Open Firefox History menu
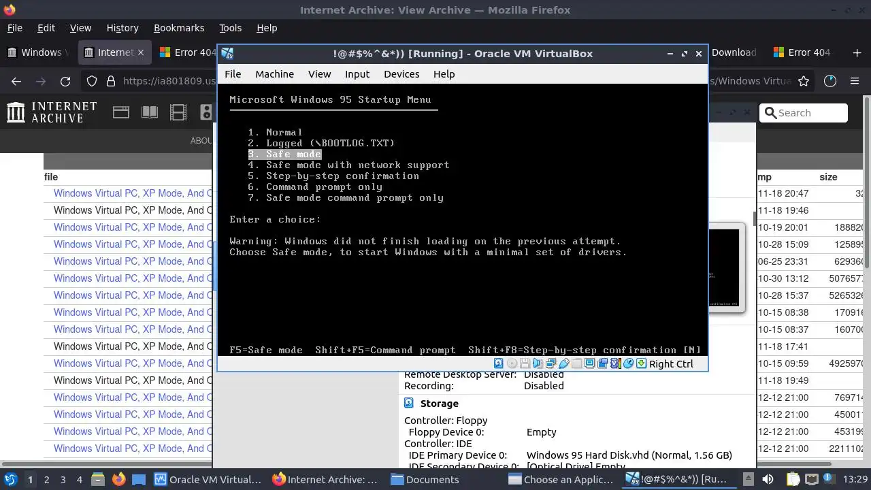The image size is (871, 490). tap(122, 28)
